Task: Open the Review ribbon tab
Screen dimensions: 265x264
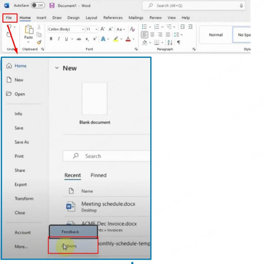Action: pyautogui.click(x=156, y=18)
